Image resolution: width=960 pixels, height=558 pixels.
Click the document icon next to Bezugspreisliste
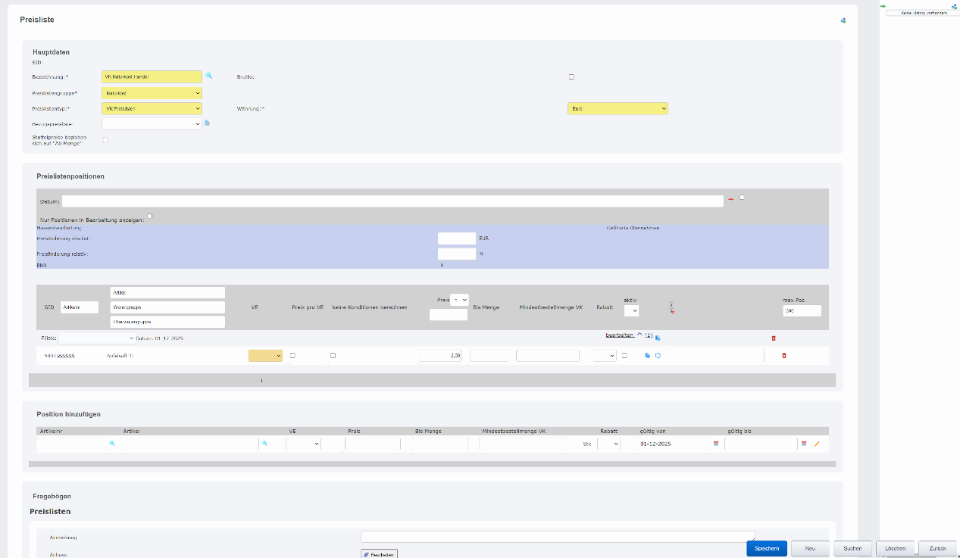207,123
